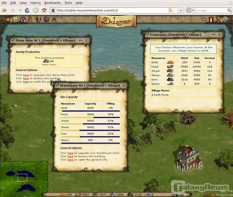Click gems icon in bottom resource bar
Image resolution: width=233 pixels, height=197 pixels.
[x=148, y=194]
